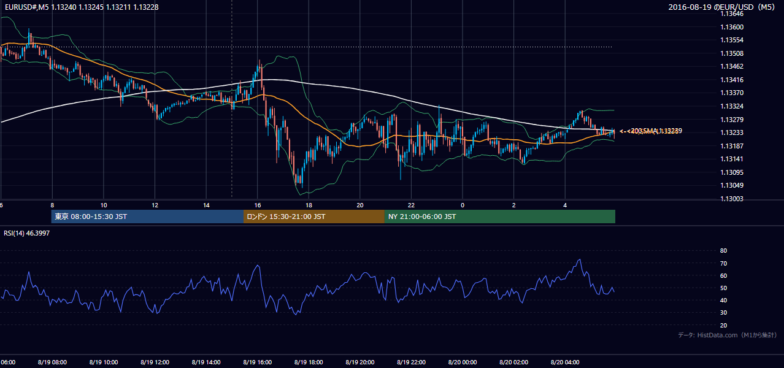The width and height of the screenshot is (784, 368).
Task: Click the 8/19 22:00 bottom time label
Action: [x=411, y=362]
